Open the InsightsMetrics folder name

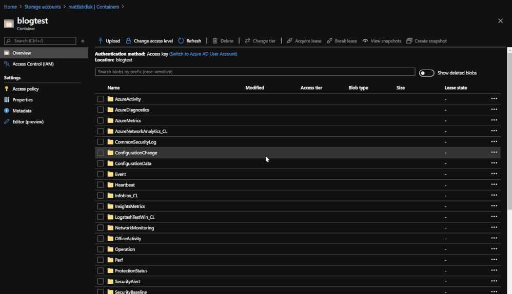(130, 206)
